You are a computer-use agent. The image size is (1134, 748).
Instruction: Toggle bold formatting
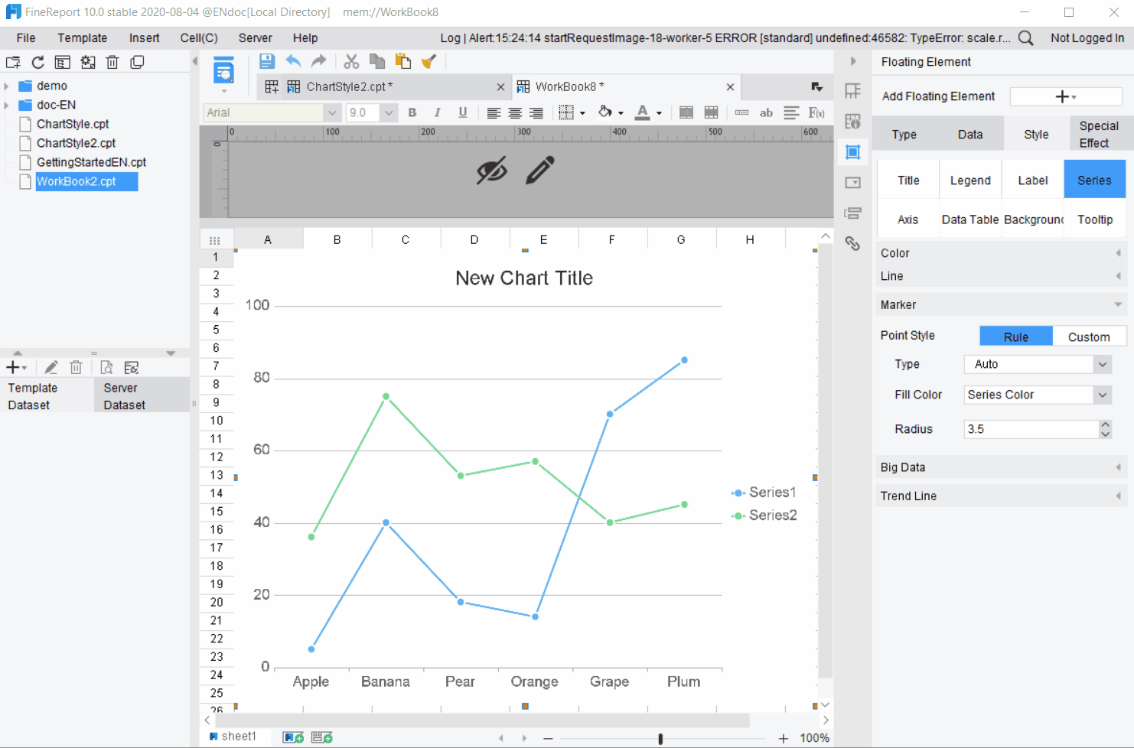(412, 113)
